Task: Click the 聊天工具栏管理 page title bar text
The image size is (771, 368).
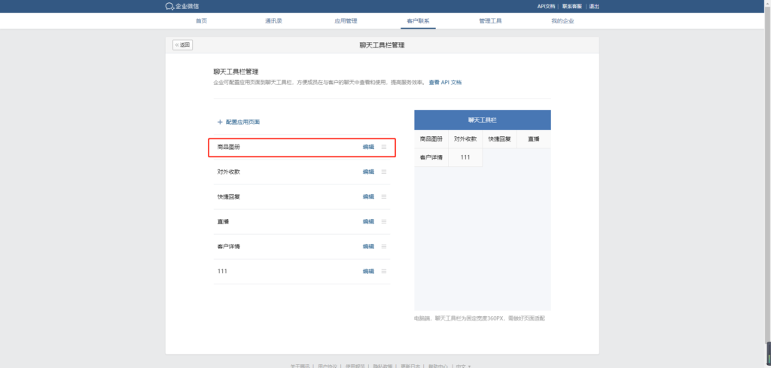Action: [382, 45]
